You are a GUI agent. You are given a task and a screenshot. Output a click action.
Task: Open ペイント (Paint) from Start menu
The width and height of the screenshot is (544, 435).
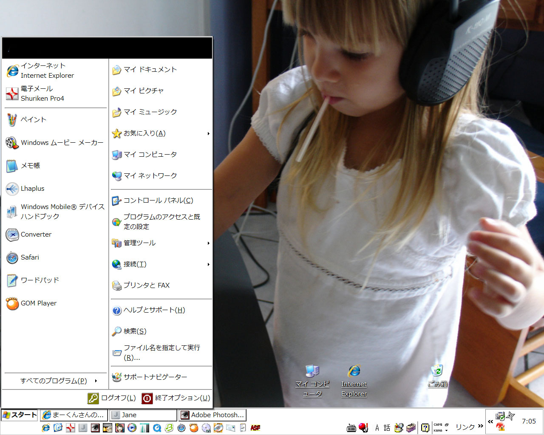click(55, 120)
